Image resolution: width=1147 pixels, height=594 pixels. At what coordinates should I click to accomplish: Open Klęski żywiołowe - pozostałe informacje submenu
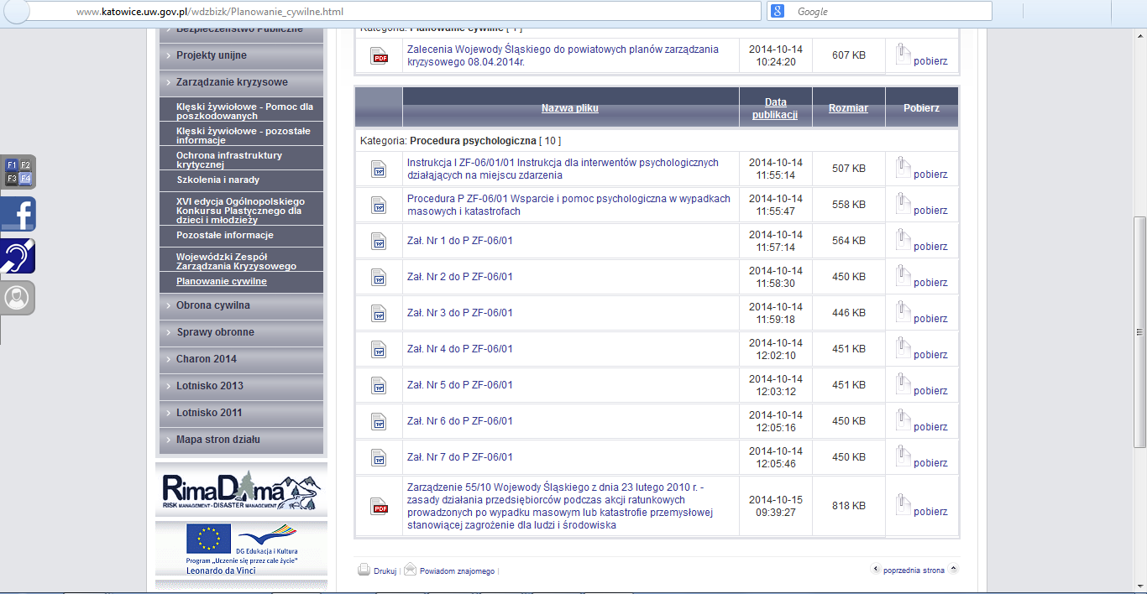click(244, 136)
